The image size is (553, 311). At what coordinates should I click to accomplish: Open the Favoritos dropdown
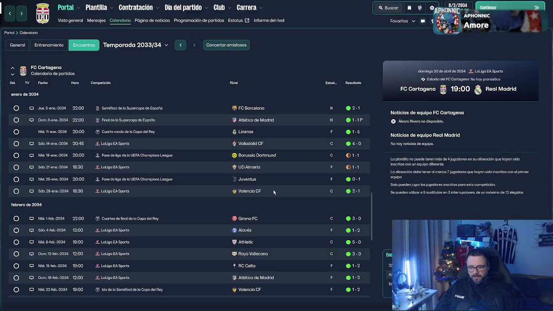(403, 21)
